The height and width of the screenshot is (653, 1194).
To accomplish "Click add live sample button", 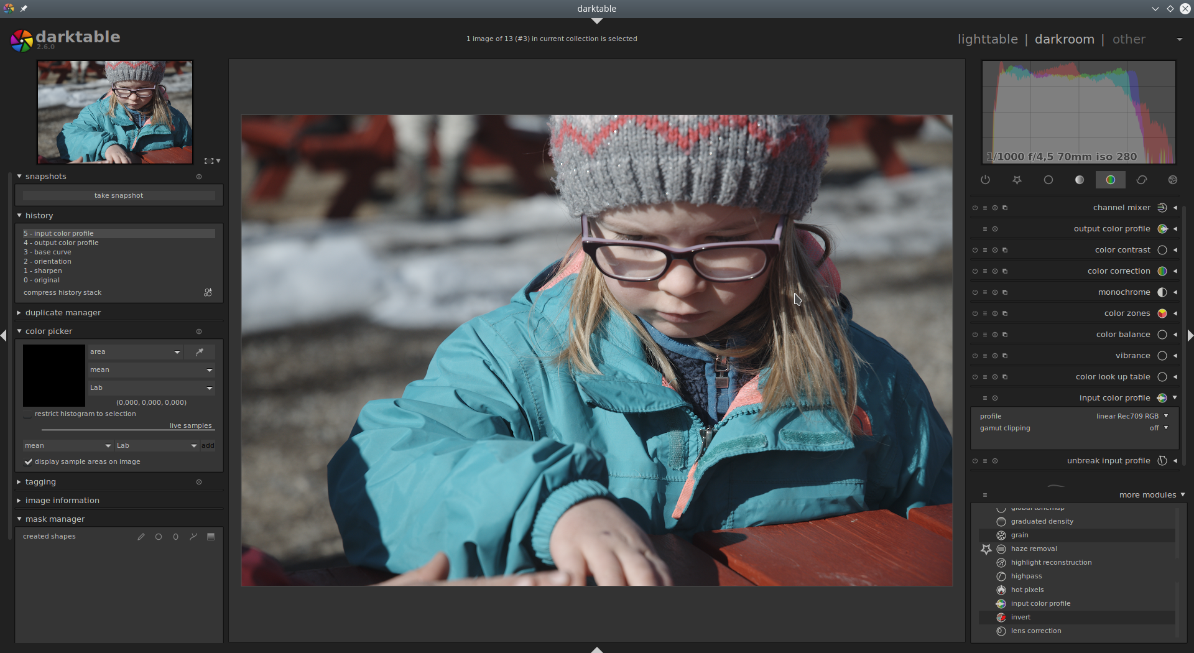I will 208,446.
